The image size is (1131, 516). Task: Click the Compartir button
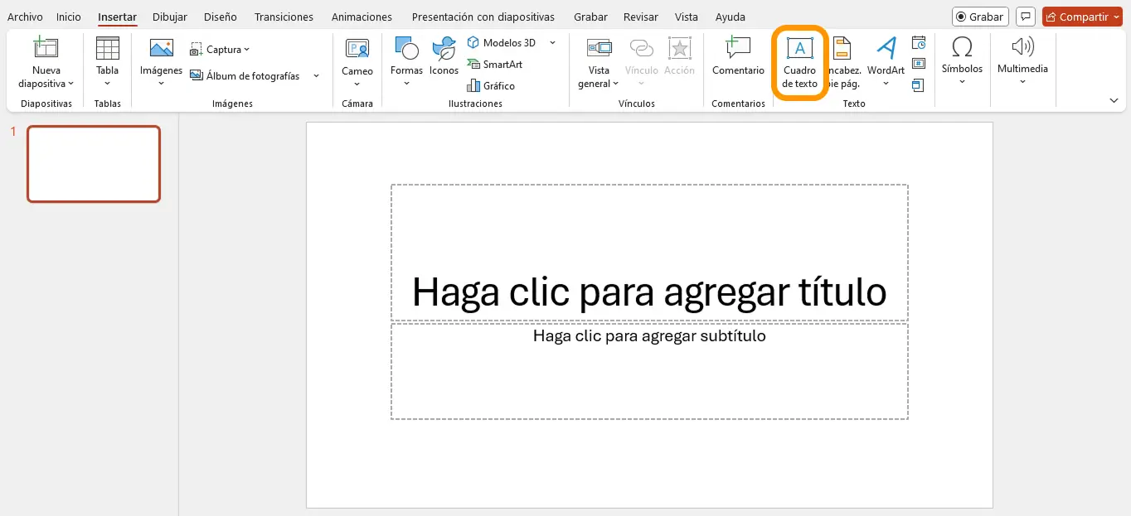[1081, 17]
